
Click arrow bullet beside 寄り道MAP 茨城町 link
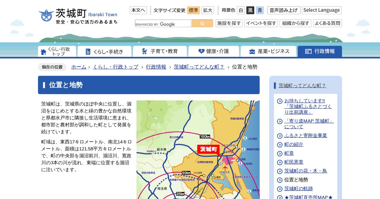280,122
